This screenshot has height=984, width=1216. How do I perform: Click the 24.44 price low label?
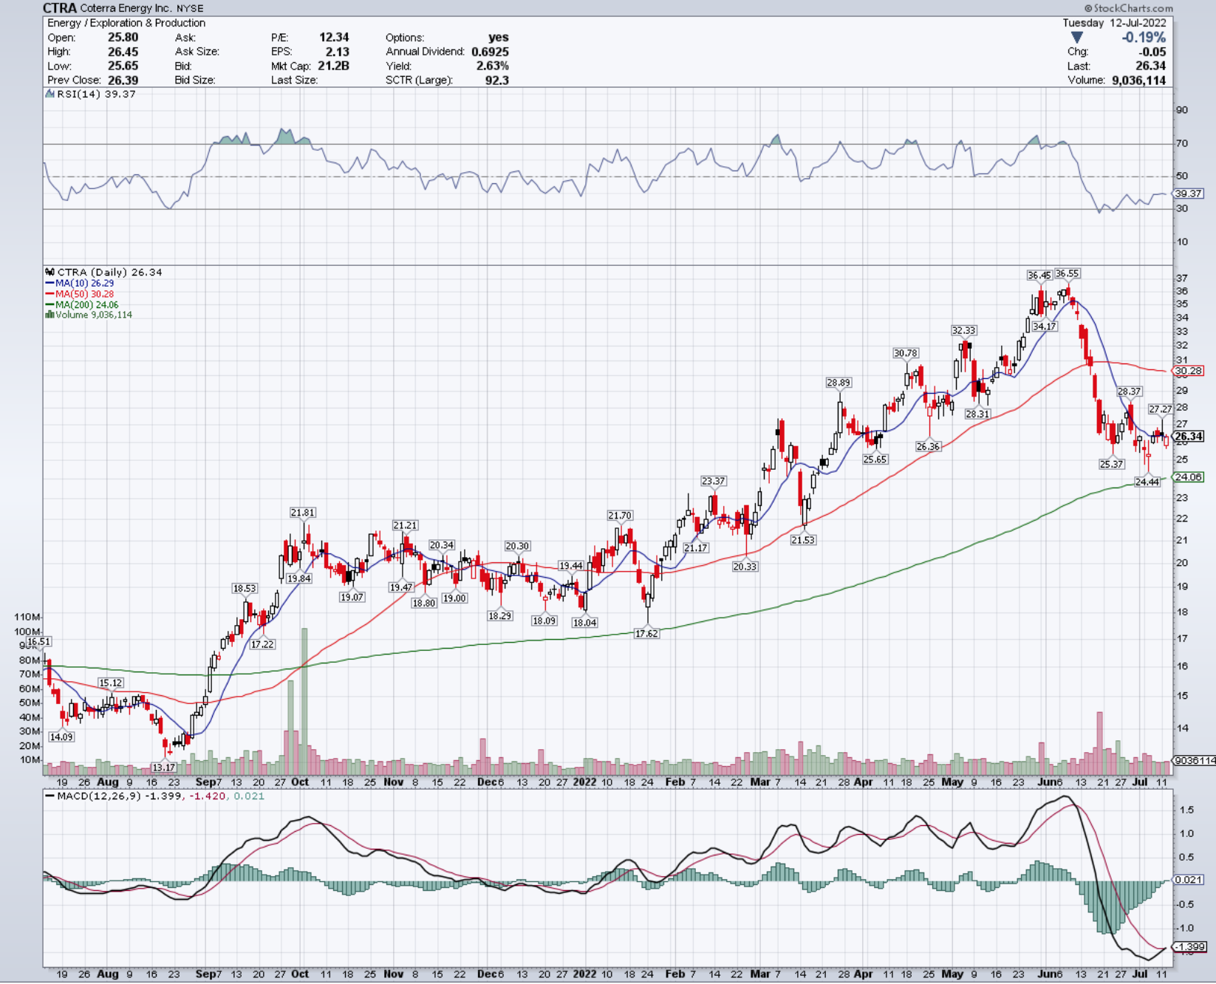coord(1147,482)
